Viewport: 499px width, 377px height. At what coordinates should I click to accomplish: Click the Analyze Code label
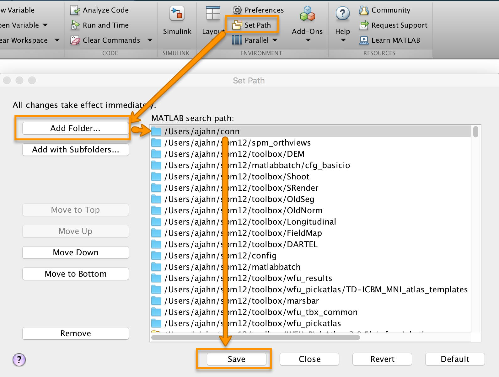[106, 10]
